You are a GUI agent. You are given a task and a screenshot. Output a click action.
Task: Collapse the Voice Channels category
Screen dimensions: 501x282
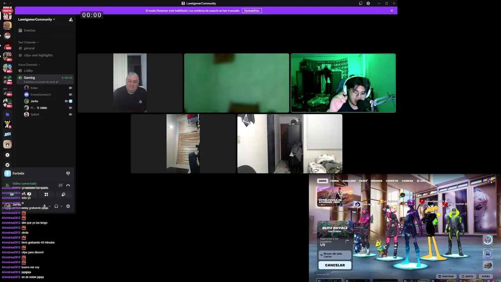pyautogui.click(x=29, y=65)
